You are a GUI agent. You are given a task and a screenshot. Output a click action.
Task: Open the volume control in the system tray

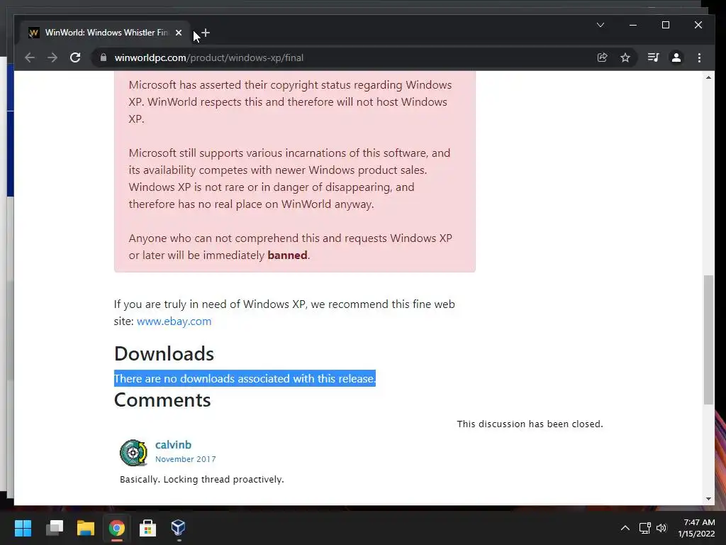coord(661,528)
